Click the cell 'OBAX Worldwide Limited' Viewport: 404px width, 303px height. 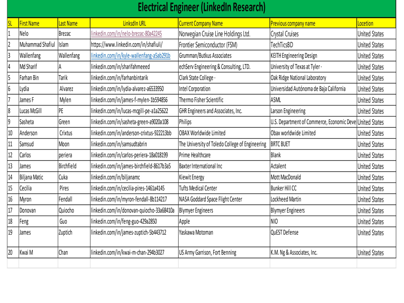point(224,133)
